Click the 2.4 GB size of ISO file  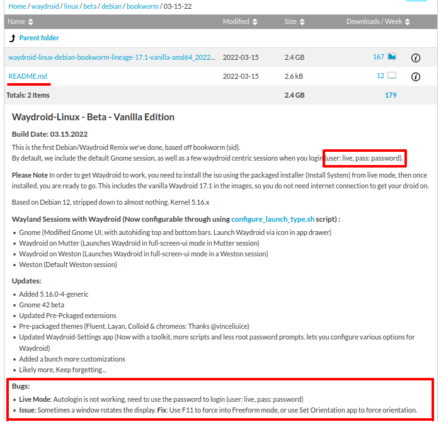[x=294, y=57]
